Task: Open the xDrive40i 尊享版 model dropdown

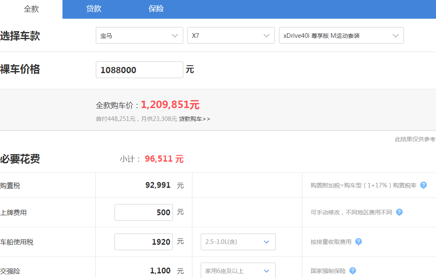Action: point(341,35)
